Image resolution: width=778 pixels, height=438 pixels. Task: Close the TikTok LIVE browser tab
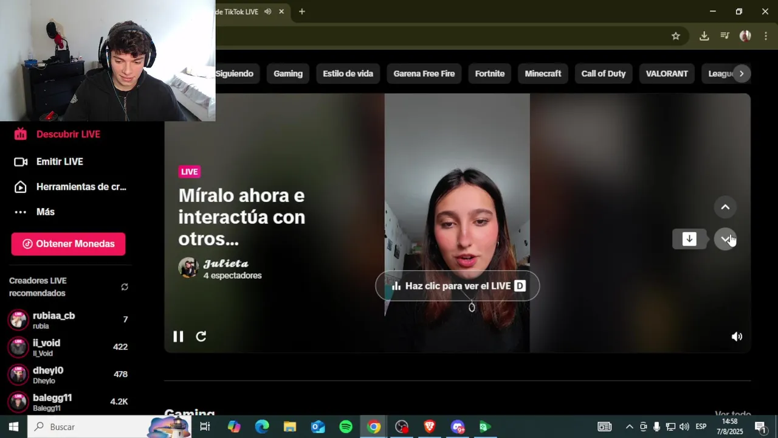pyautogui.click(x=281, y=12)
